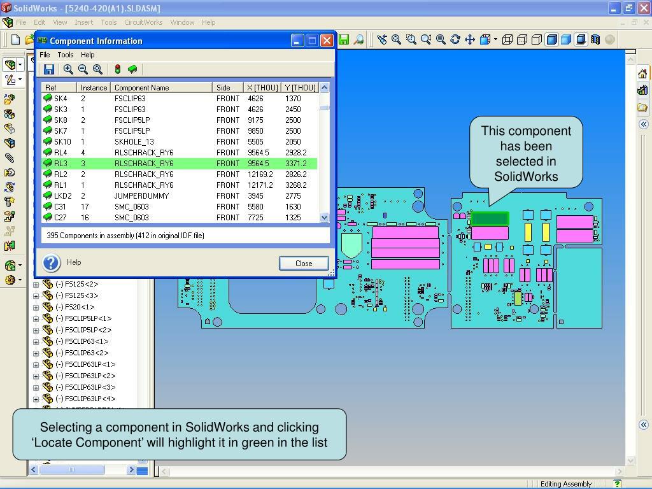Expand the FSCLIP63<2> tree node

tap(36, 353)
